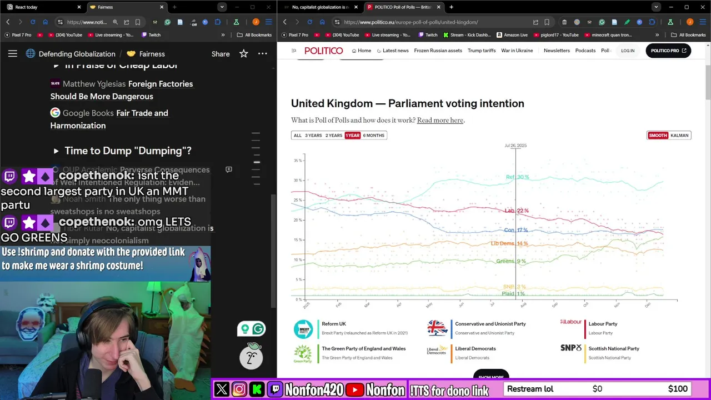Screen dimensions: 711x400
Task: Open All Bookmarks folder in left browser
Action: click(254, 35)
